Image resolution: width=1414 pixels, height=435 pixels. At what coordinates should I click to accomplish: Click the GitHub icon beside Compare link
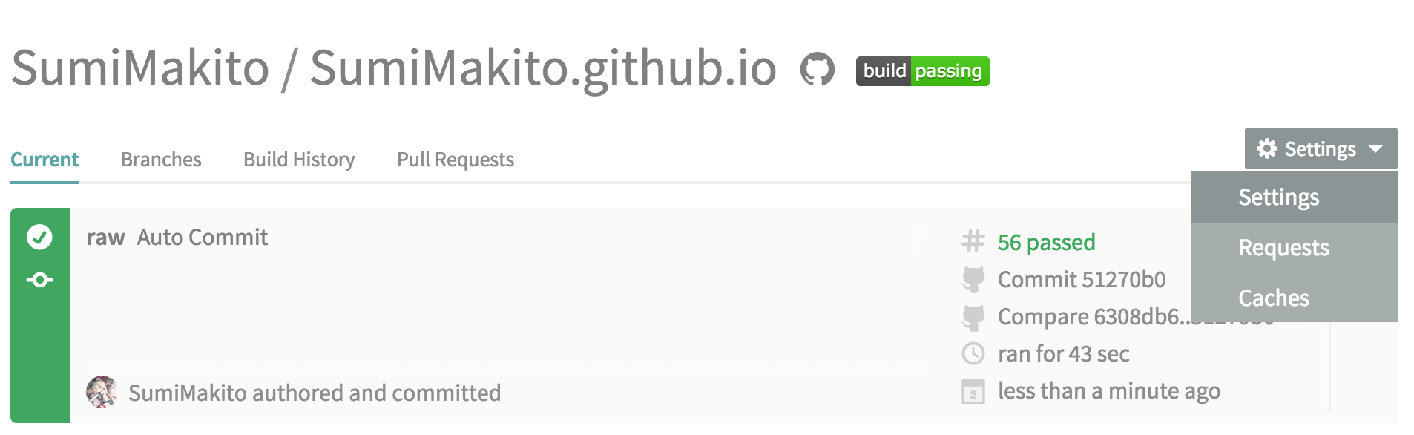point(973,317)
